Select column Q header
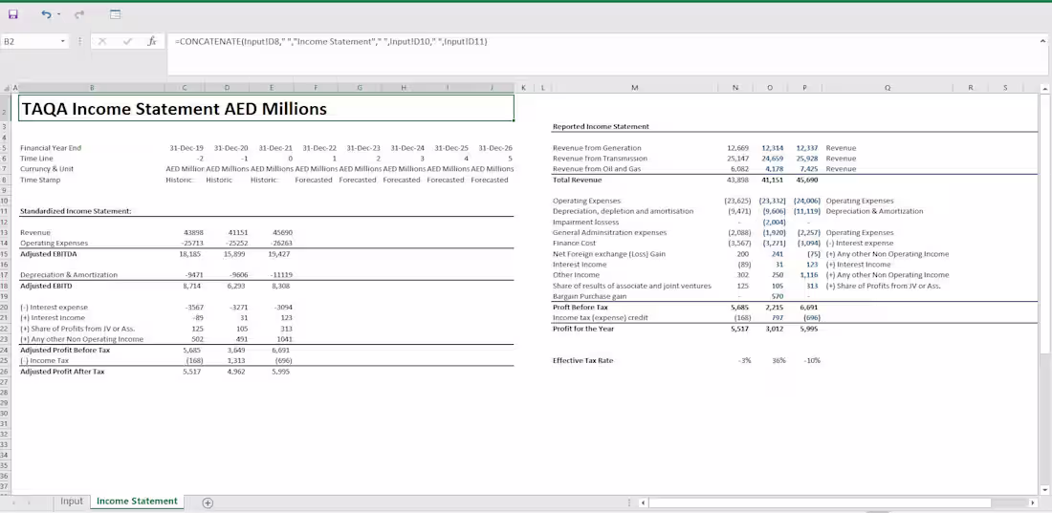This screenshot has width=1052, height=513. [x=888, y=88]
